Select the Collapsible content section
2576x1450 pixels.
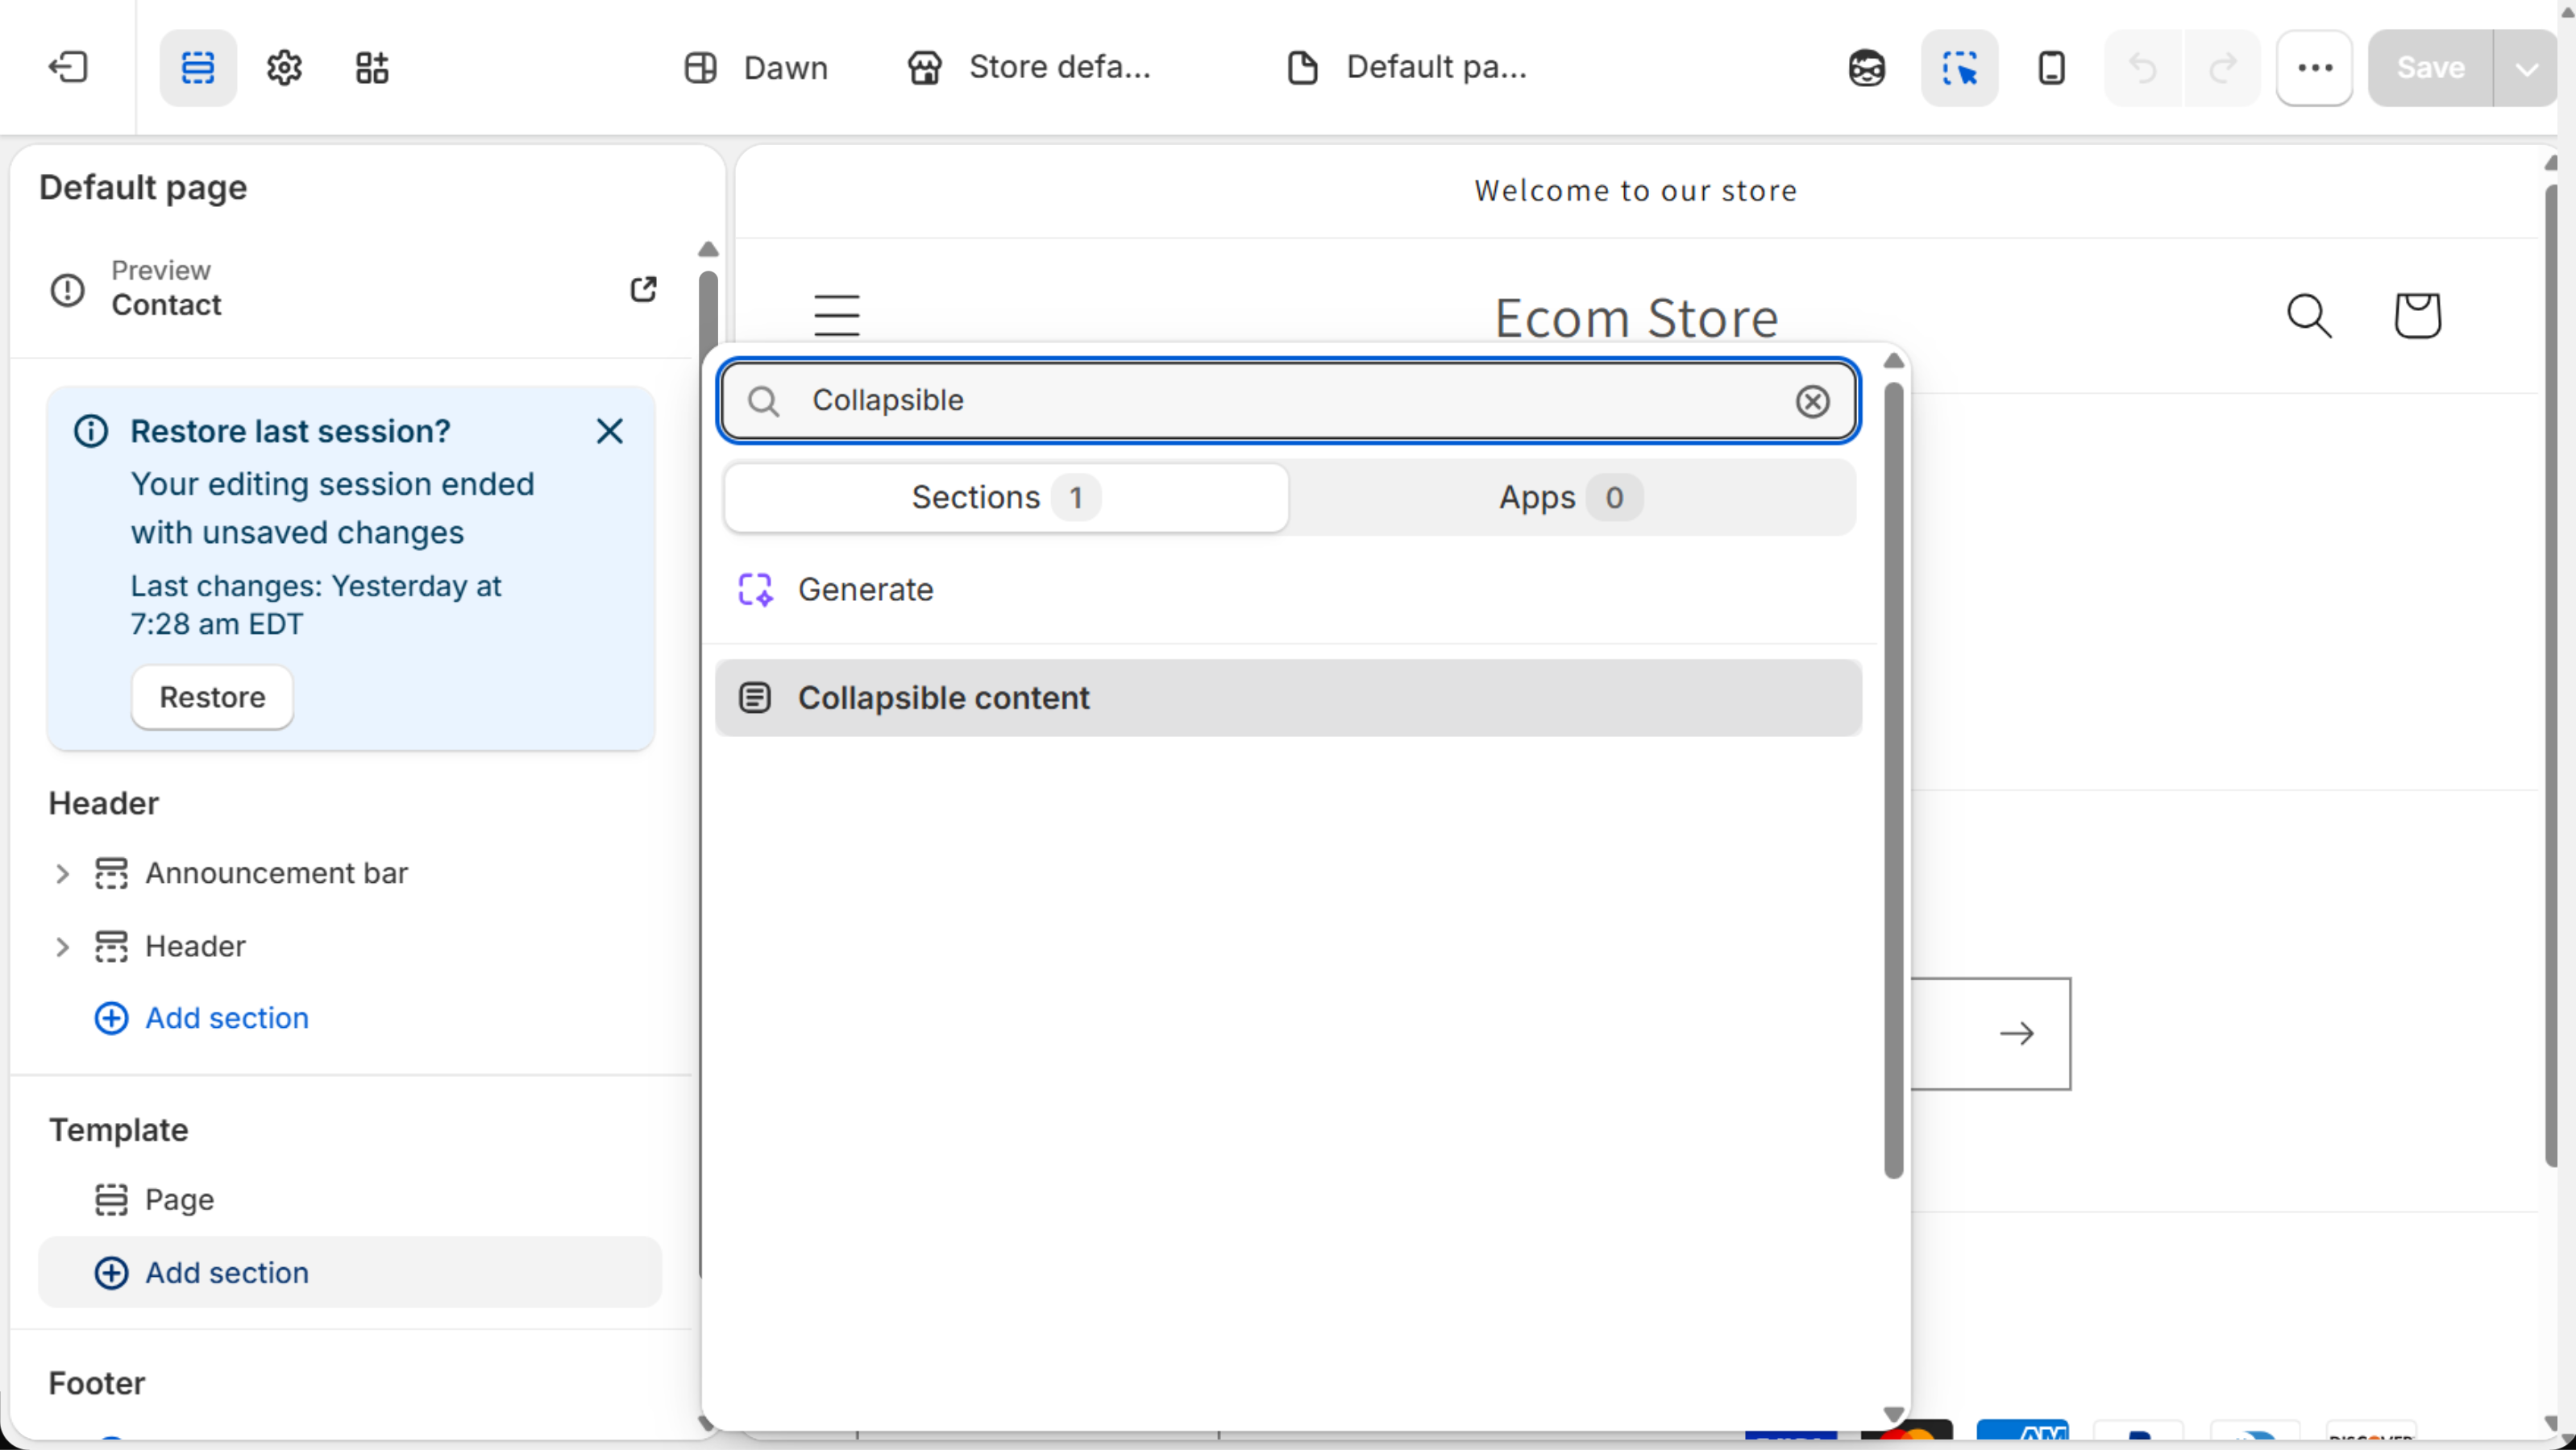[1289, 698]
